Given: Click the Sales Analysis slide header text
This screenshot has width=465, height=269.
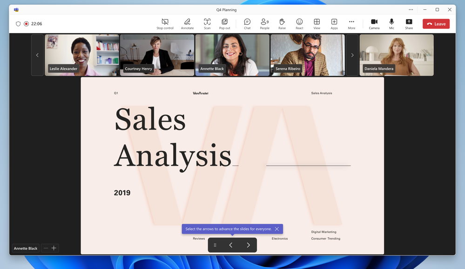Looking at the screenshot, I should pos(322,93).
